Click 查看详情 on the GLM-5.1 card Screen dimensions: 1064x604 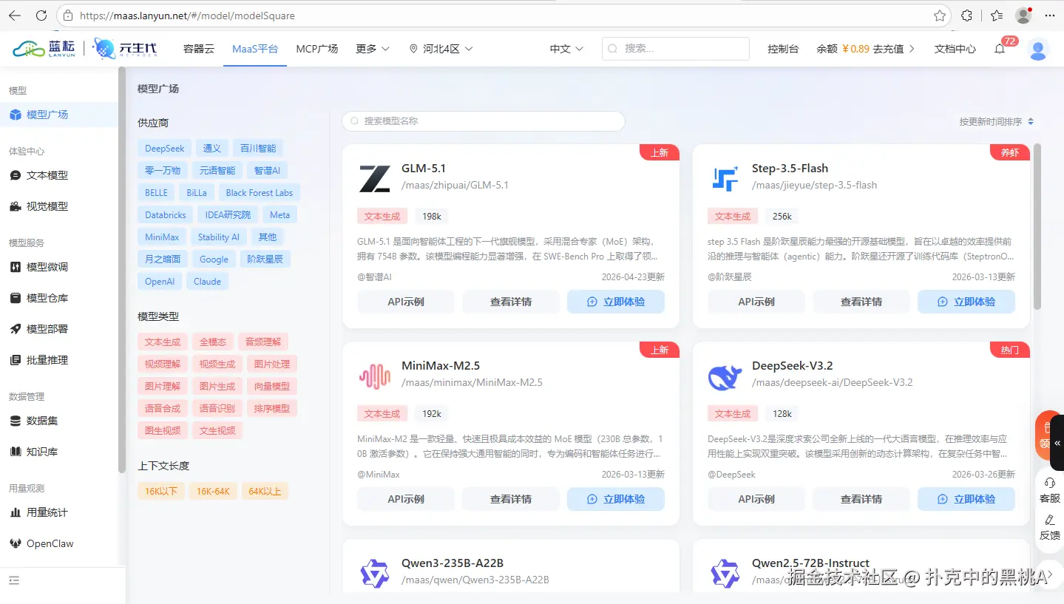[511, 302]
